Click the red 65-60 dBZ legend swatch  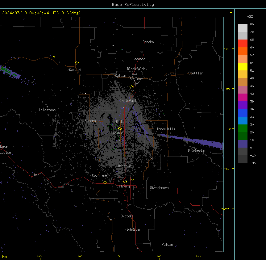click(x=243, y=44)
